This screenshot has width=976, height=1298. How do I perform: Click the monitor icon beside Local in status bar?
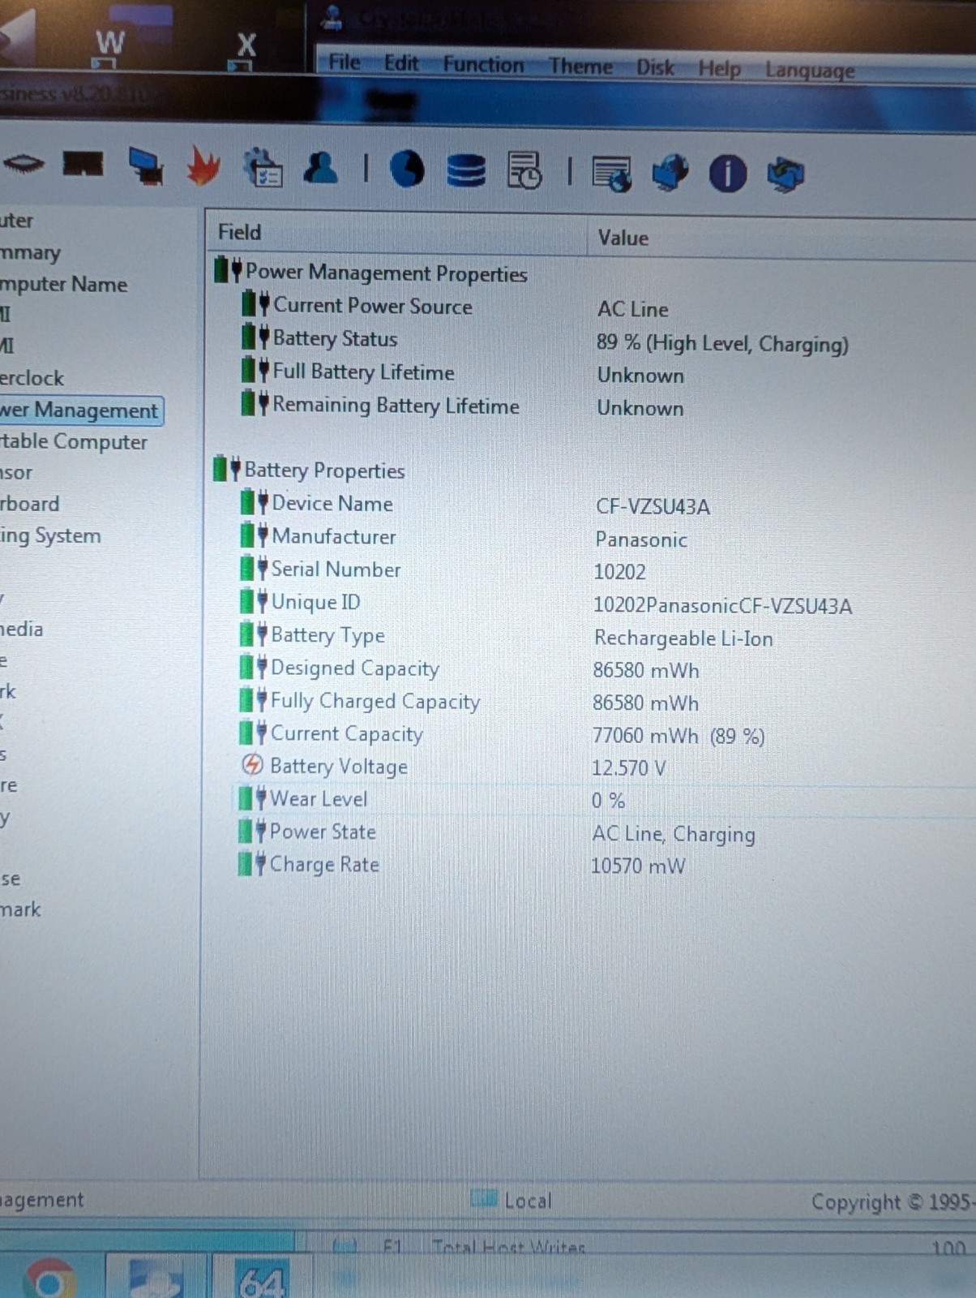pyautogui.click(x=484, y=1197)
